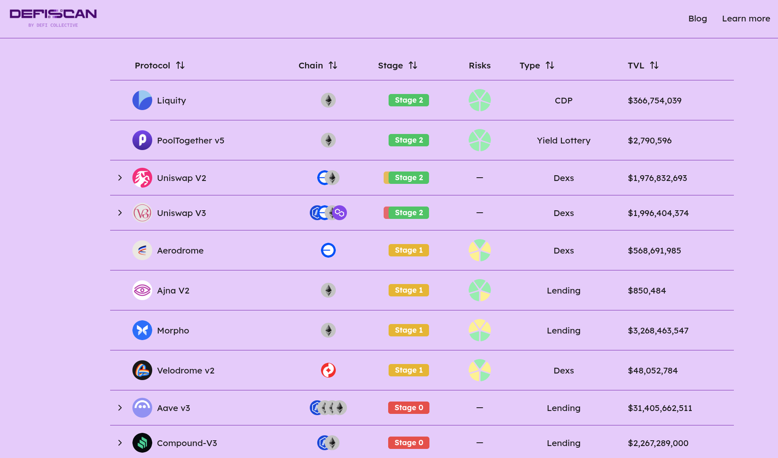
Task: Click Ethereum chain icon in Ajna V2 row
Action: tap(328, 290)
